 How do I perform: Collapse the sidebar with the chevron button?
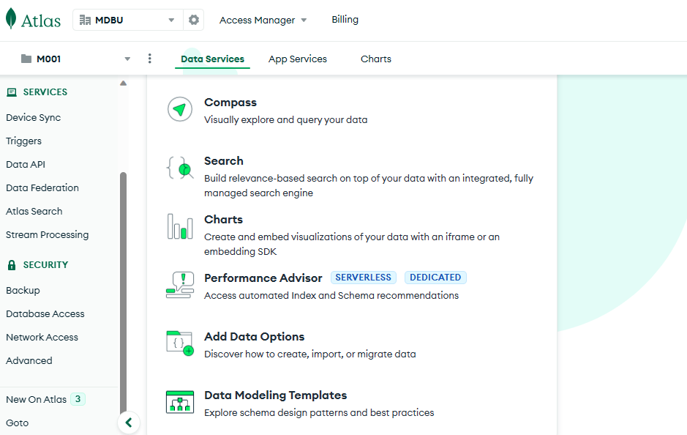129,423
